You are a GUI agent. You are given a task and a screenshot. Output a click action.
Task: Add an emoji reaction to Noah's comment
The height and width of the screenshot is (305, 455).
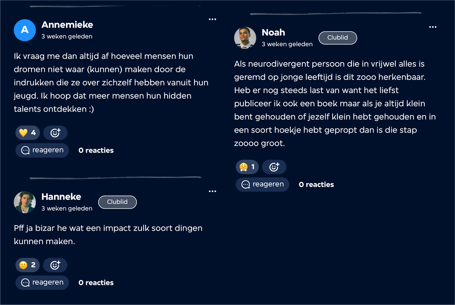[274, 167]
